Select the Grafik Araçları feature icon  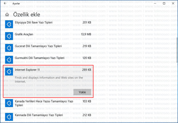[x=9, y=36]
